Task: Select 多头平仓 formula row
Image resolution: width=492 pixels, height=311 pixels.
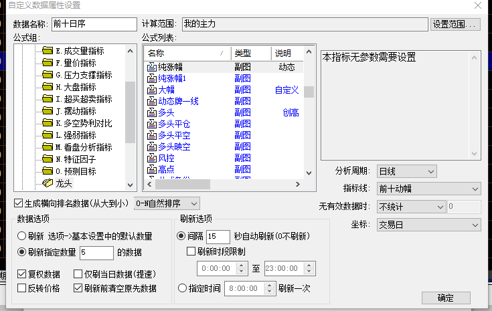Action: (x=224, y=124)
